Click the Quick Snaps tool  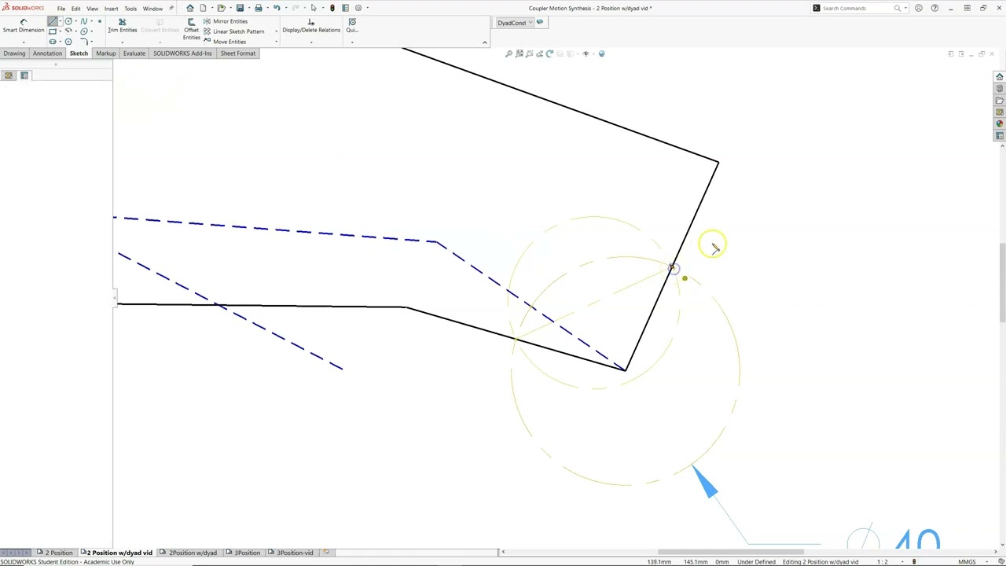tap(352, 26)
